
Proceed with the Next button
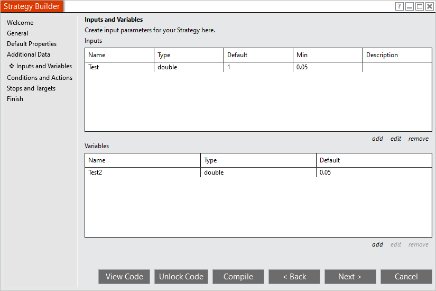pos(350,277)
